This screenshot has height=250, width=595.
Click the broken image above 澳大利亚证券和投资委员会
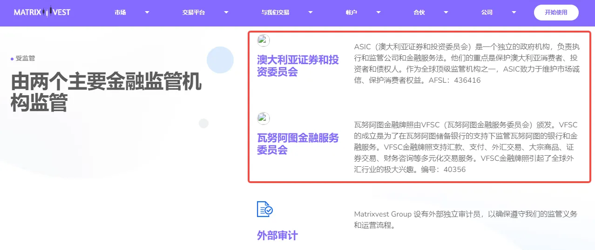point(264,40)
